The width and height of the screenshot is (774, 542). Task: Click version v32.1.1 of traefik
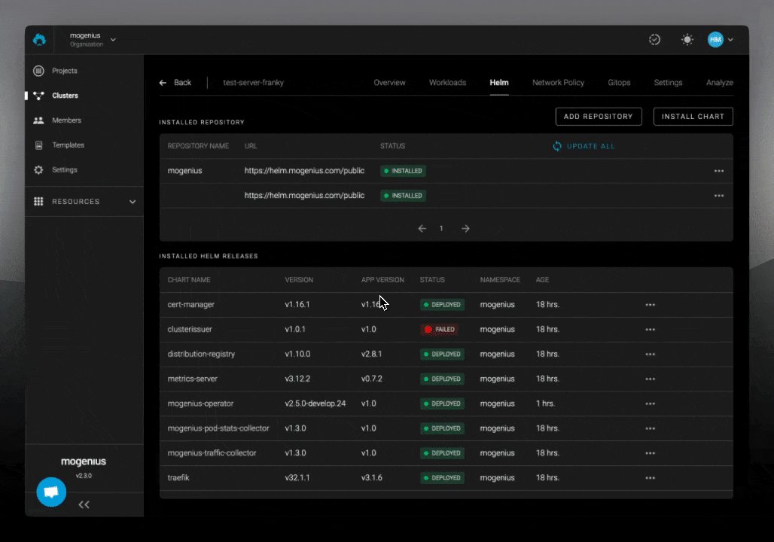coord(297,477)
